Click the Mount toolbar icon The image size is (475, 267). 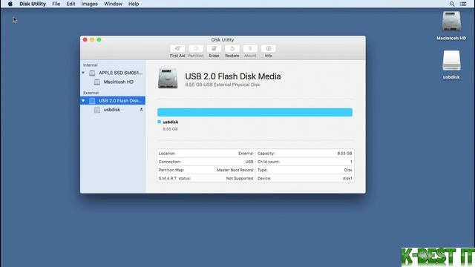pos(250,49)
